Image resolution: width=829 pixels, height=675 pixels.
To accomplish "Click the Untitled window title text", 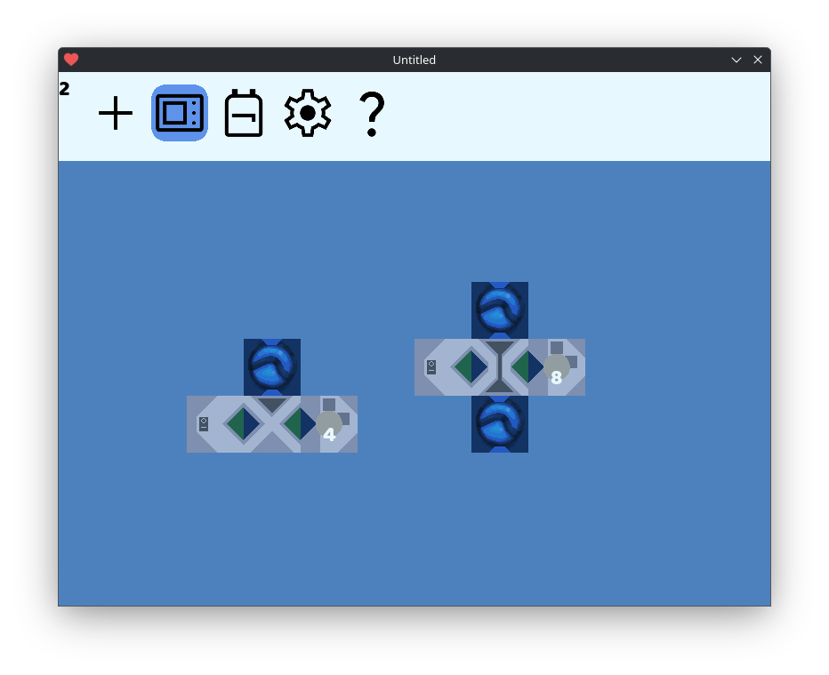I will click(414, 60).
